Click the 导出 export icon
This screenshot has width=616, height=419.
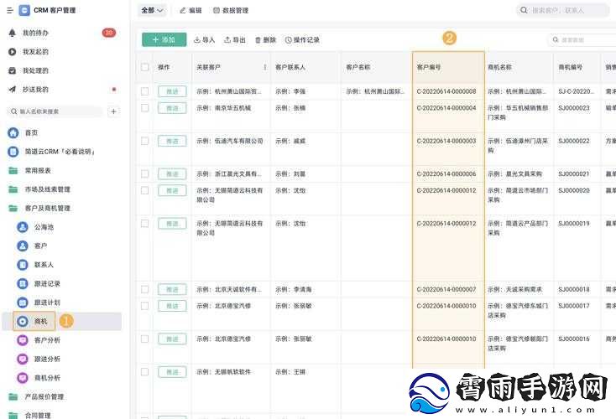(227, 40)
